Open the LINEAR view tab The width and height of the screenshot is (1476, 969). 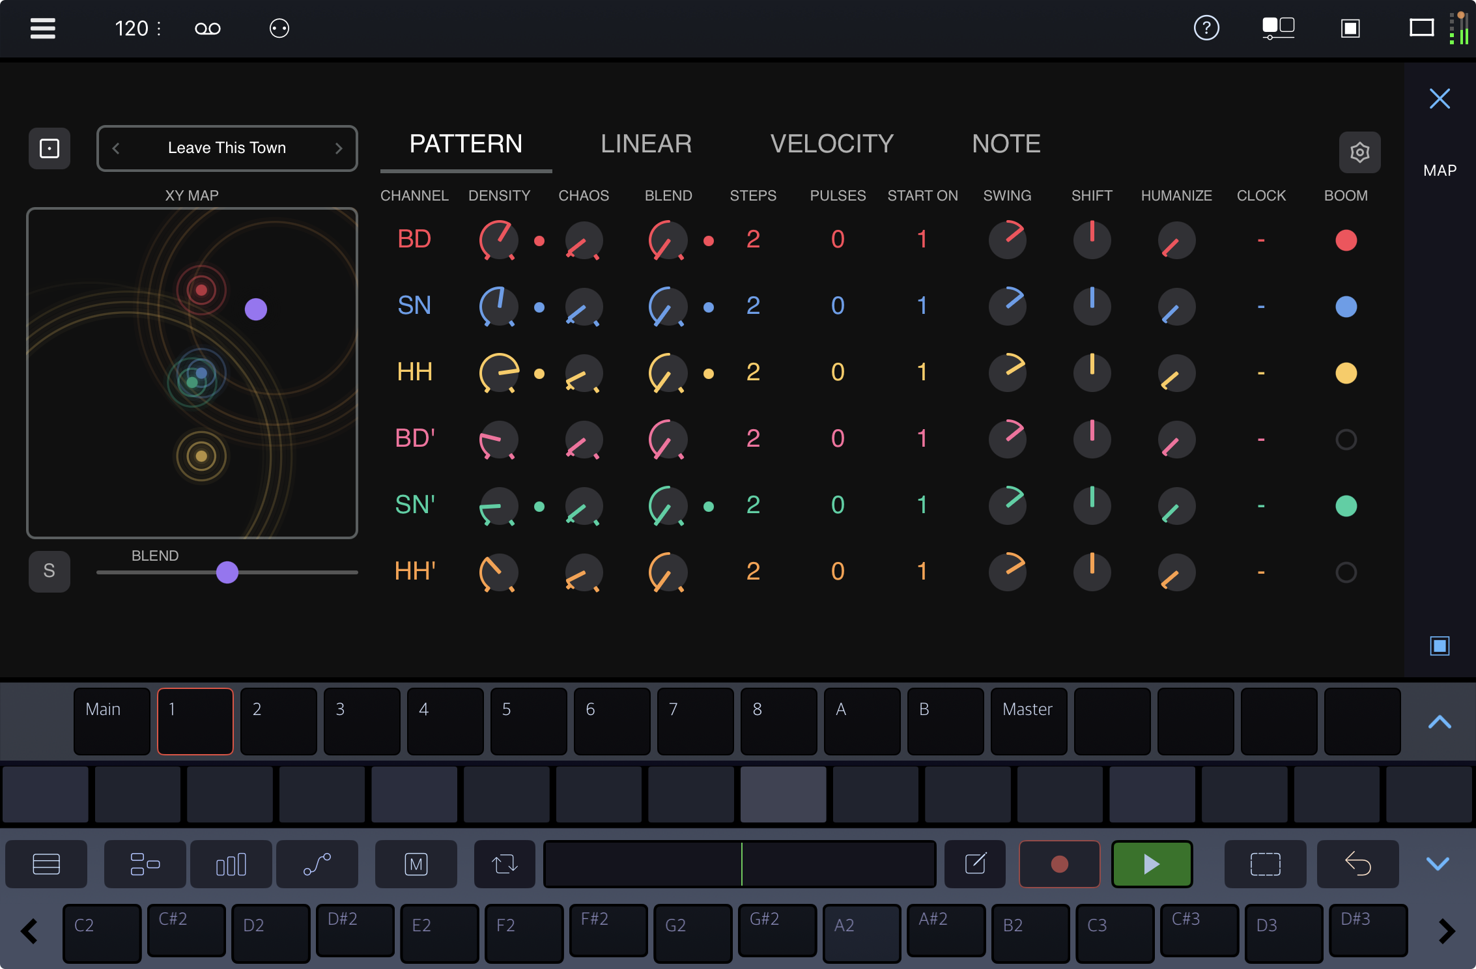(x=646, y=143)
